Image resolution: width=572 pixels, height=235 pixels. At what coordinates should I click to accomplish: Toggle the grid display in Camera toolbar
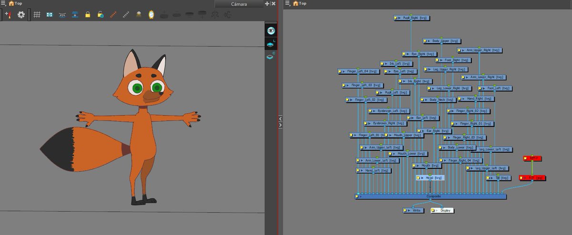[37, 14]
